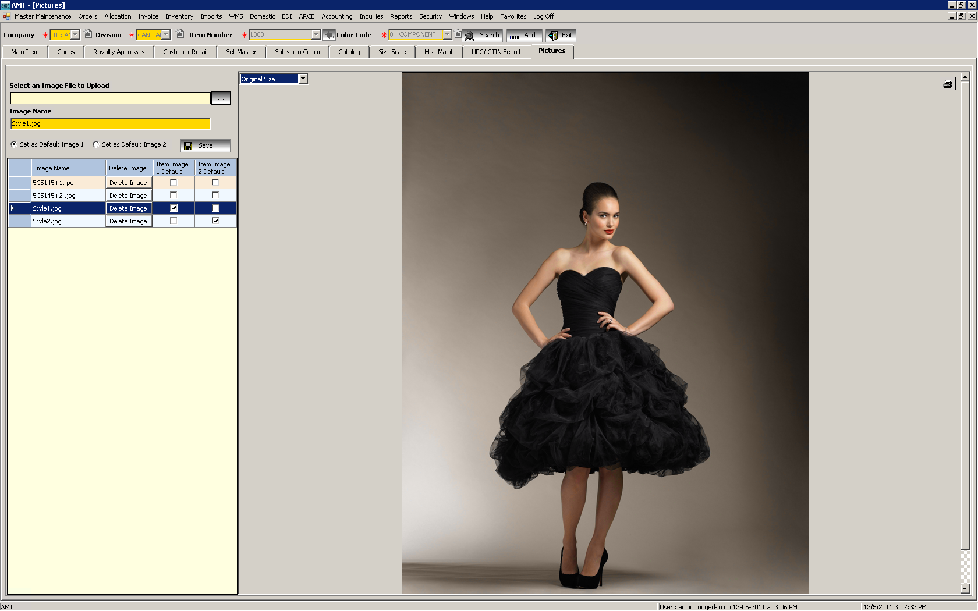
Task: Enable Item Image 2 Default for 5C5145+1.jpg
Action: [215, 182]
